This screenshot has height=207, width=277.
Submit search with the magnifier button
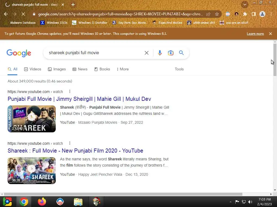click(x=181, y=53)
